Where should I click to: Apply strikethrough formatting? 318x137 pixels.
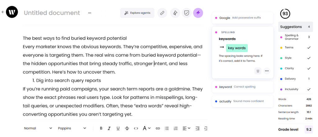click(127, 128)
